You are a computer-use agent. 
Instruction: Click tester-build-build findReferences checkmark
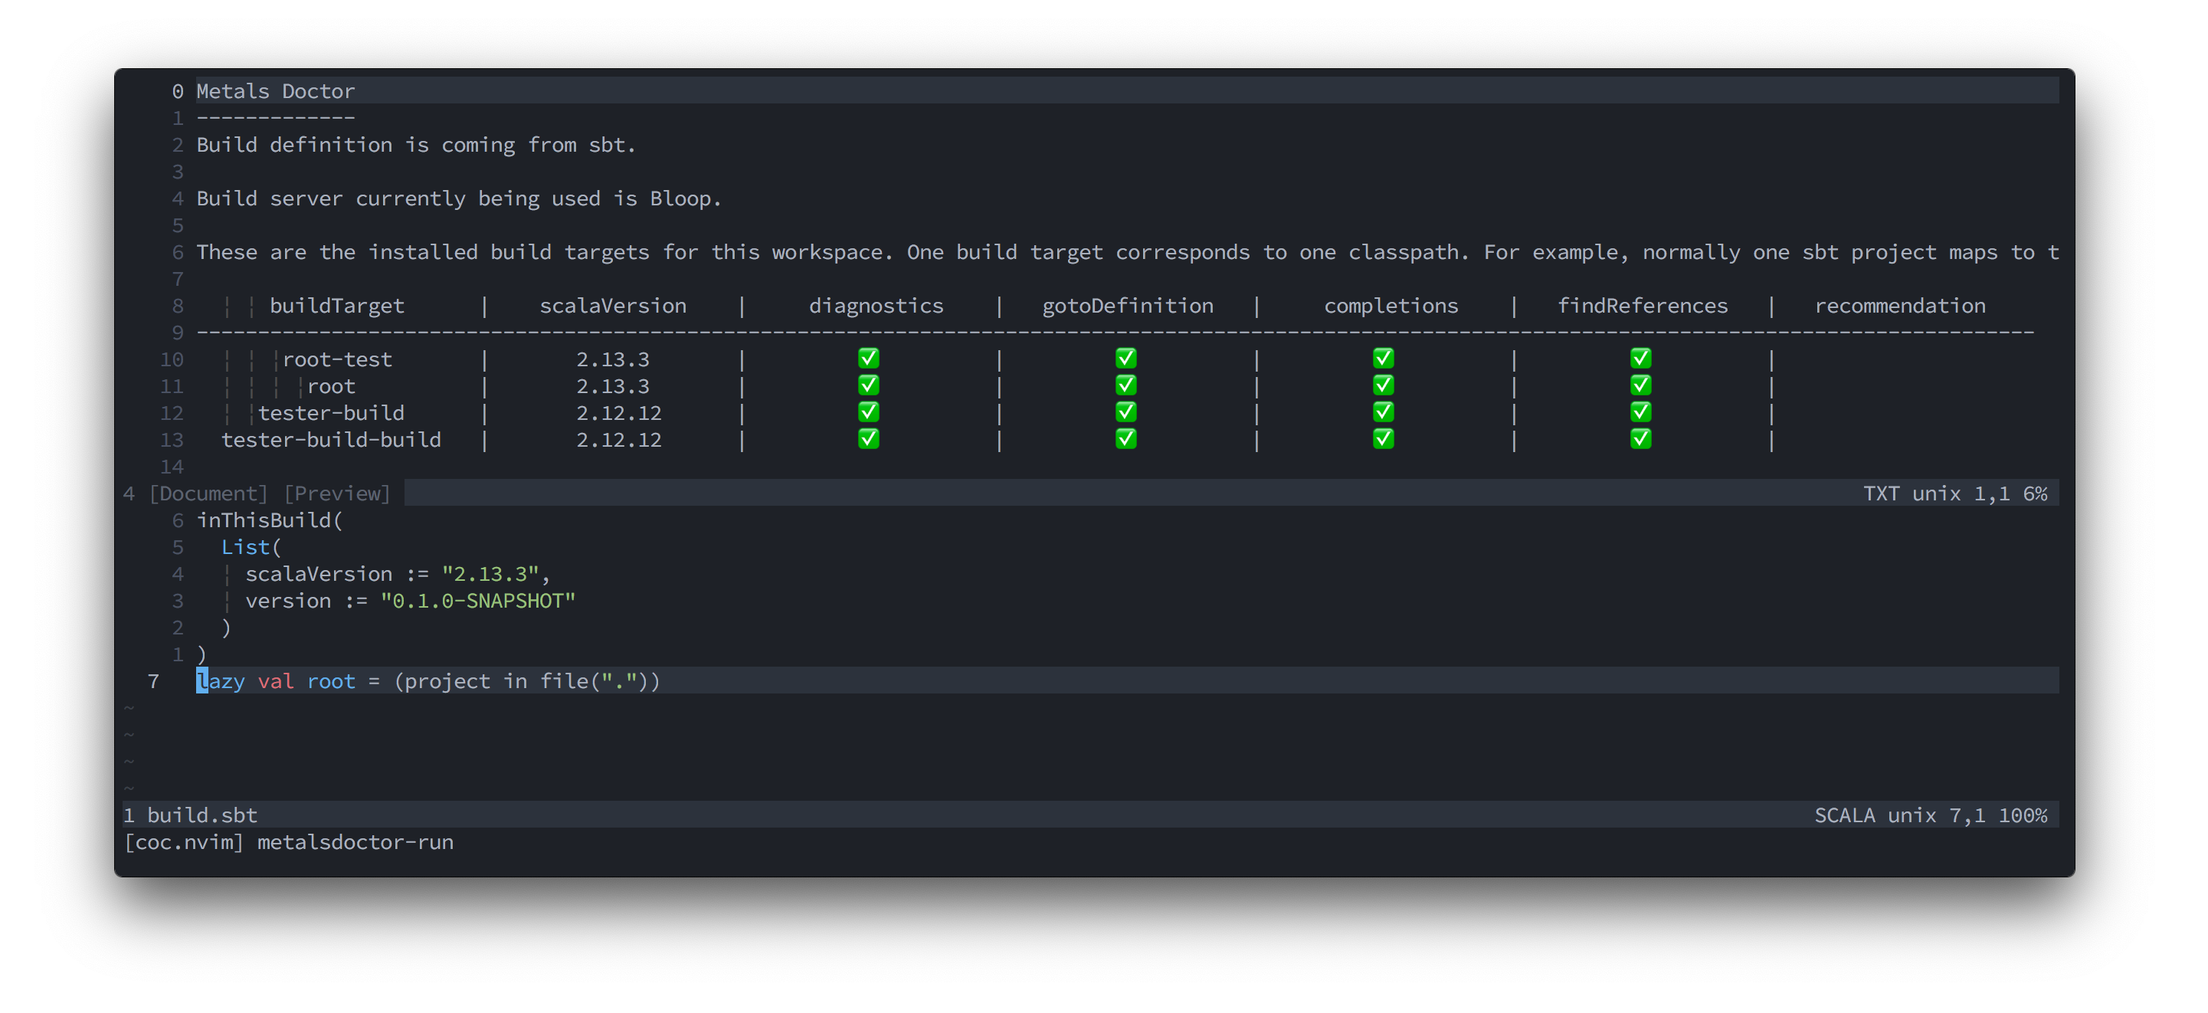[x=1640, y=439]
